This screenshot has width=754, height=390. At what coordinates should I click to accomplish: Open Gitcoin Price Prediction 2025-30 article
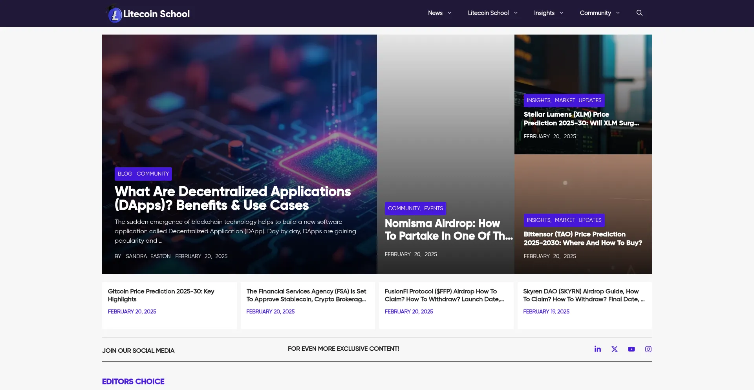(x=161, y=295)
